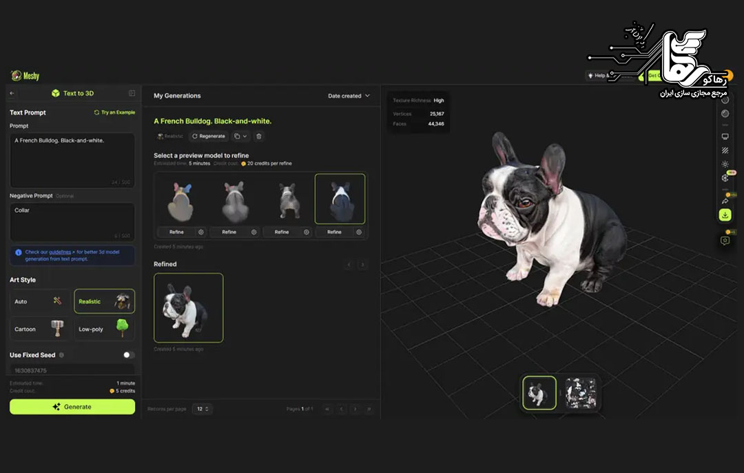The image size is (744, 473).
Task: Click the feedback star chat icon
Action: coord(725,241)
